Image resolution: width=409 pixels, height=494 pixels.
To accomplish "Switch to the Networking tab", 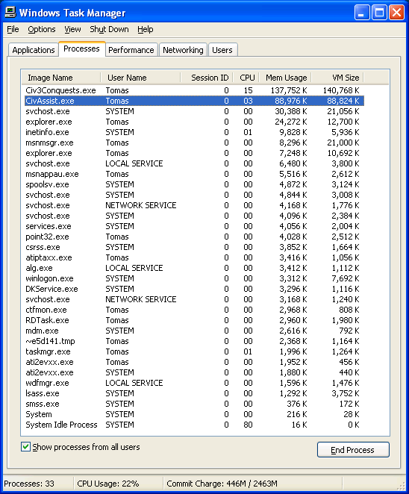I will coord(183,50).
